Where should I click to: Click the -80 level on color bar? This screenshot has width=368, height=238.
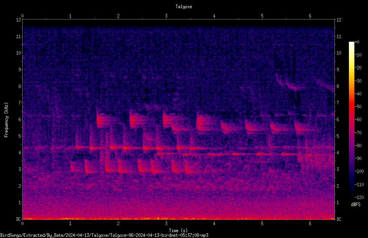click(358, 146)
